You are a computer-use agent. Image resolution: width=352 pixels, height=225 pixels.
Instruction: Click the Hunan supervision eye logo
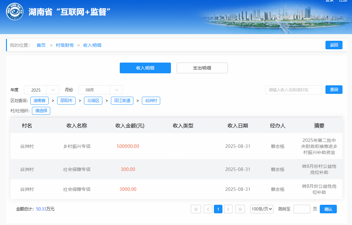[15, 12]
